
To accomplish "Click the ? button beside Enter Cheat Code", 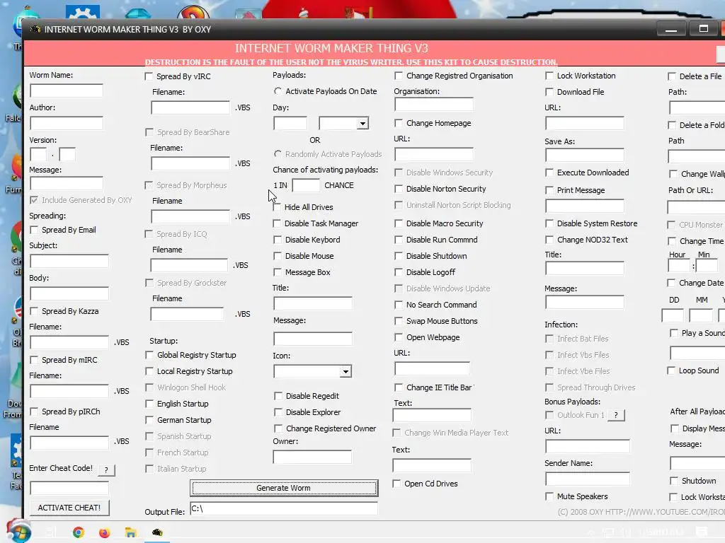I will coord(106,470).
